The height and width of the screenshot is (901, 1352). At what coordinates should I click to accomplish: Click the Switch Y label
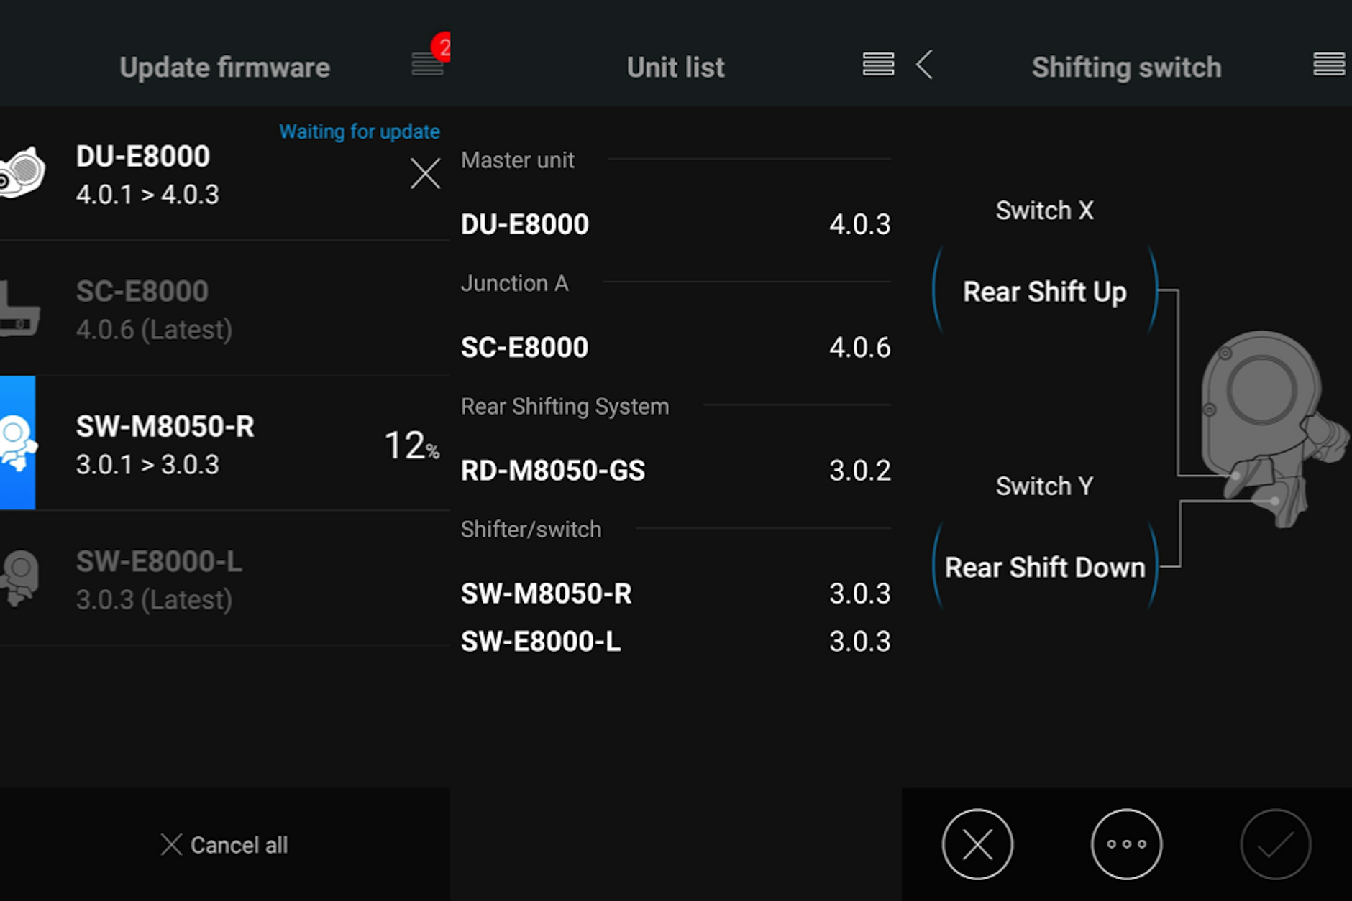[1045, 486]
